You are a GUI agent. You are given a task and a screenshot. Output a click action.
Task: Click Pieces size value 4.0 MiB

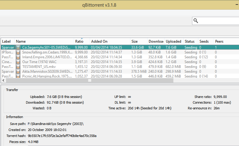[33, 142]
